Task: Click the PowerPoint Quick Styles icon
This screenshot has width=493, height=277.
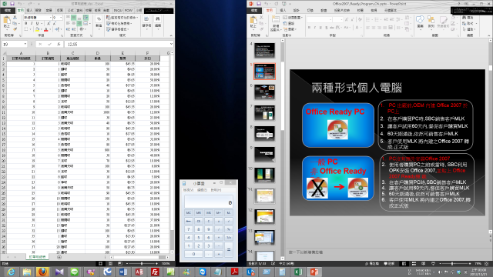Action: point(444,20)
